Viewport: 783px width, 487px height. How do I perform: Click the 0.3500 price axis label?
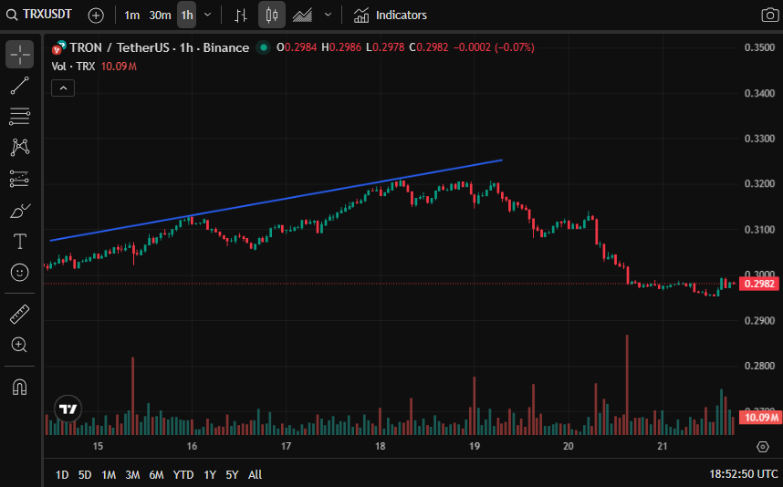[x=759, y=47]
